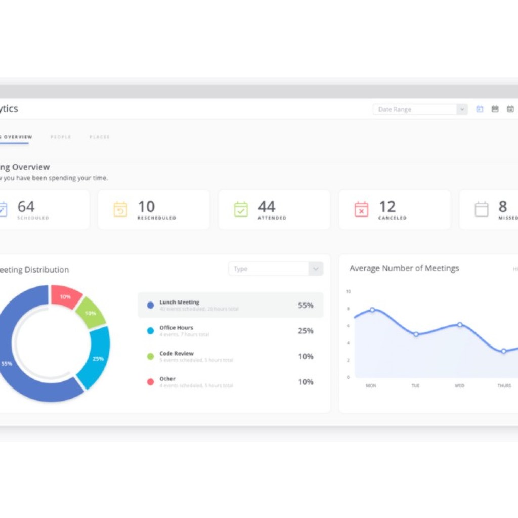The height and width of the screenshot is (518, 518).
Task: Click the Monday data point on chart
Action: click(x=372, y=310)
